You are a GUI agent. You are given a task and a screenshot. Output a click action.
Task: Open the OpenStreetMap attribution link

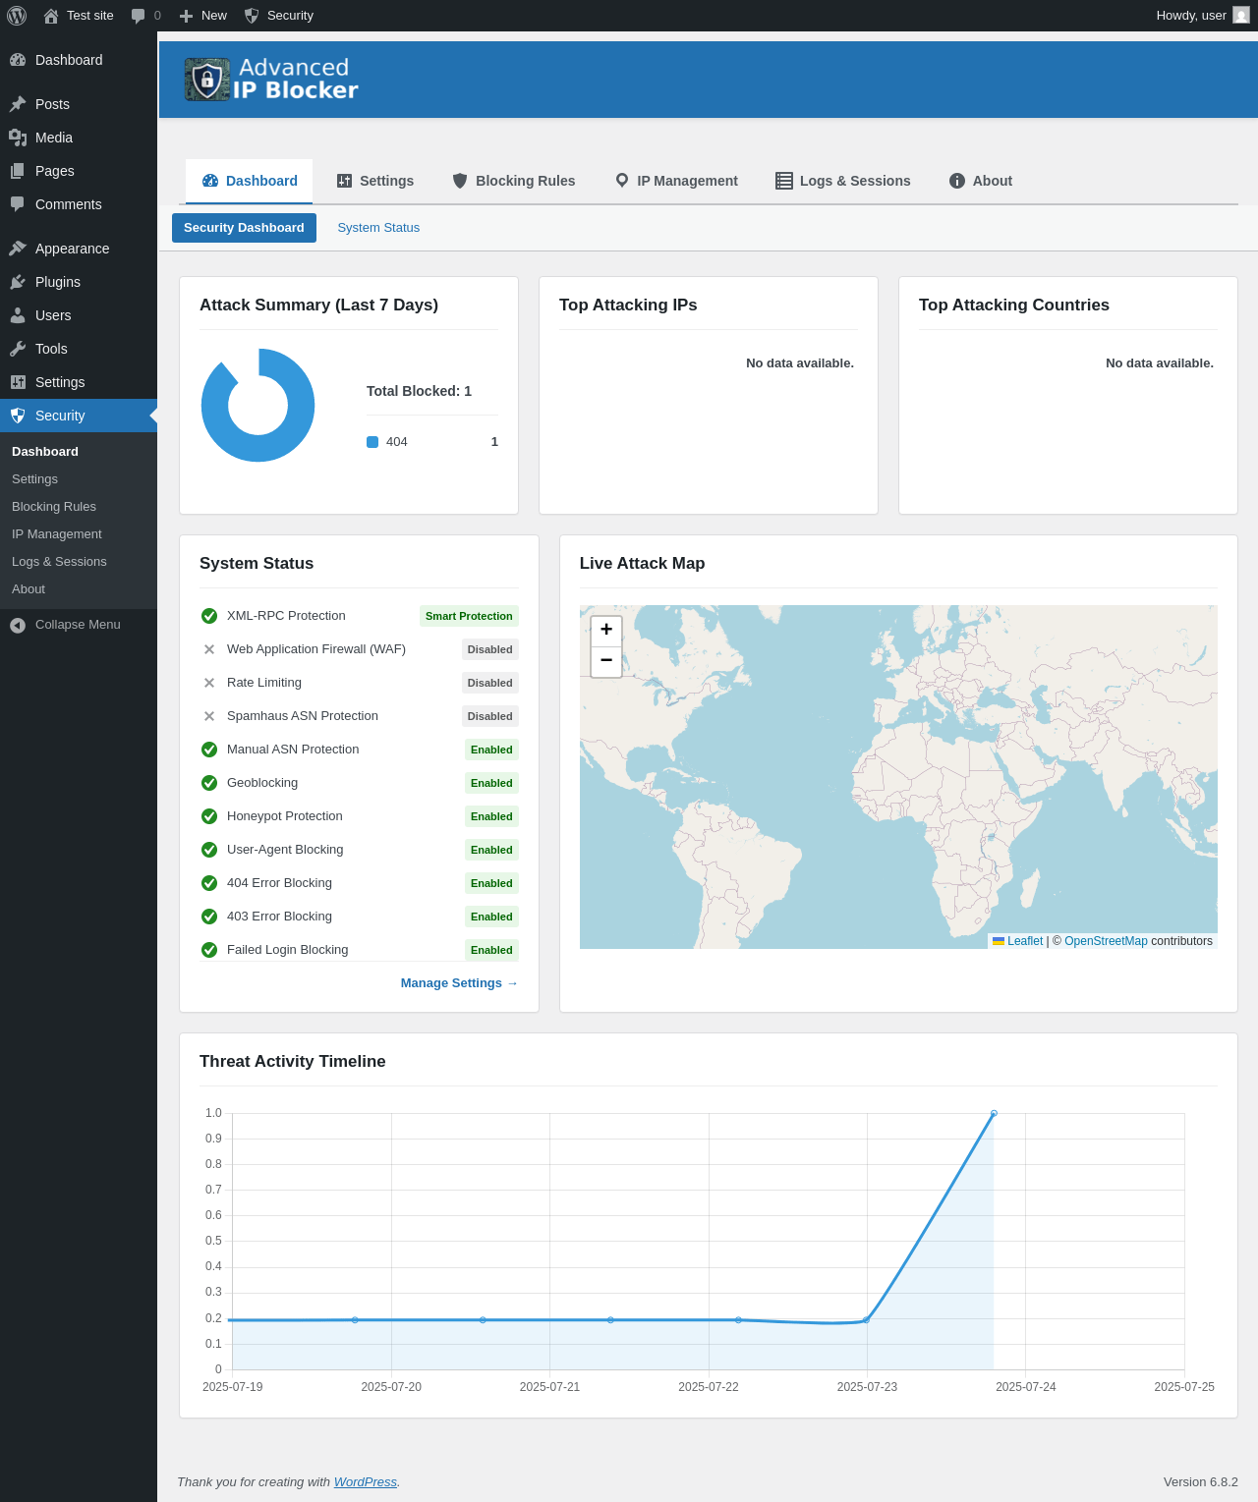click(x=1106, y=941)
